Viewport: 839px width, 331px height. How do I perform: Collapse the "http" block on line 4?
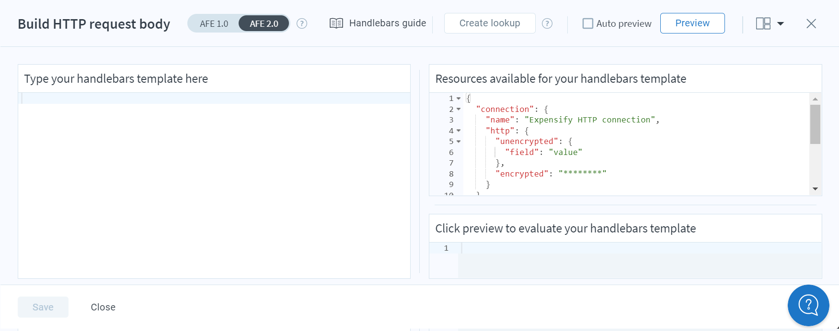tap(459, 131)
